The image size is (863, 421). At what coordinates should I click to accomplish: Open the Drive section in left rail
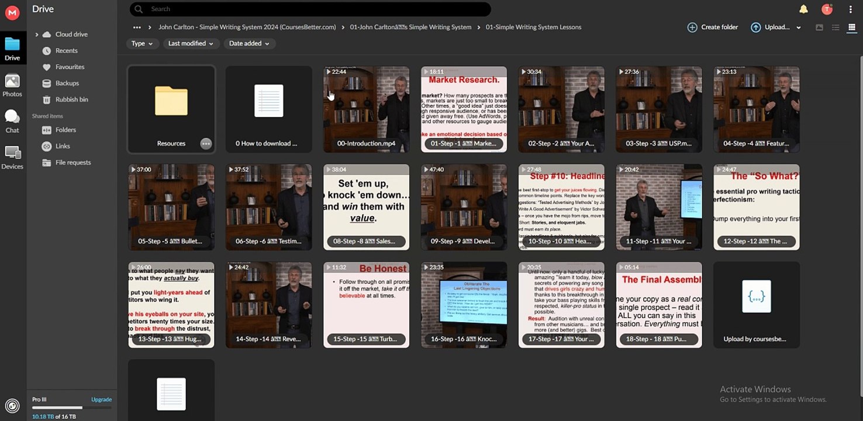(x=12, y=49)
